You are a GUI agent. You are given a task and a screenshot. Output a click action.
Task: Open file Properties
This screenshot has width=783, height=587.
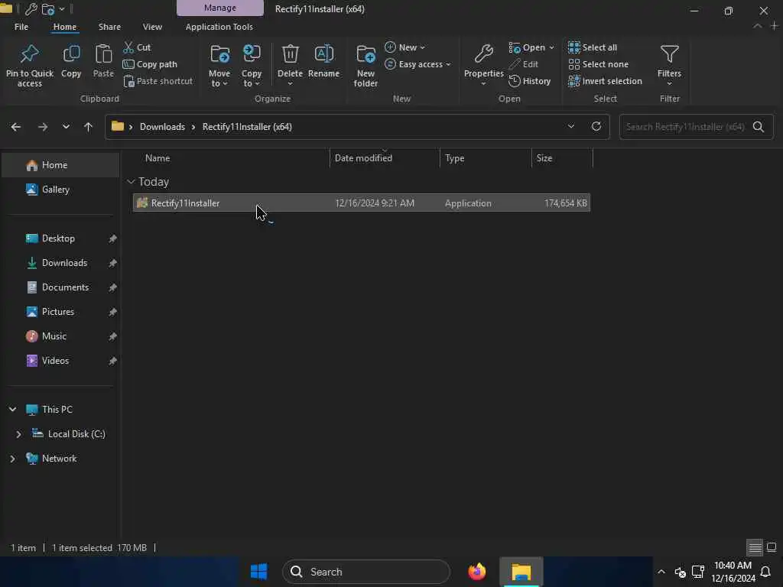(483, 64)
